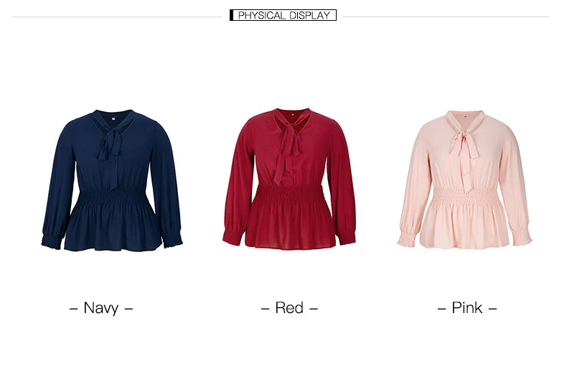
Task: Click the PHYSICAL DISPLAY header label
Action: click(283, 15)
